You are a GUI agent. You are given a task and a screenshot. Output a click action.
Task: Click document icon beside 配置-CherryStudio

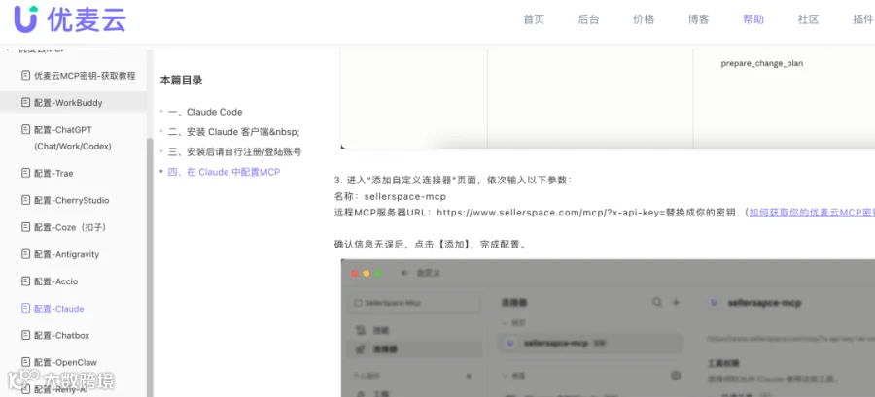[x=25, y=200]
